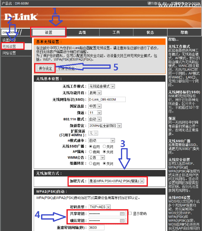Viewport: 202px width, 231px height.
Task: Open the 设置 tab
Action: [49, 32]
